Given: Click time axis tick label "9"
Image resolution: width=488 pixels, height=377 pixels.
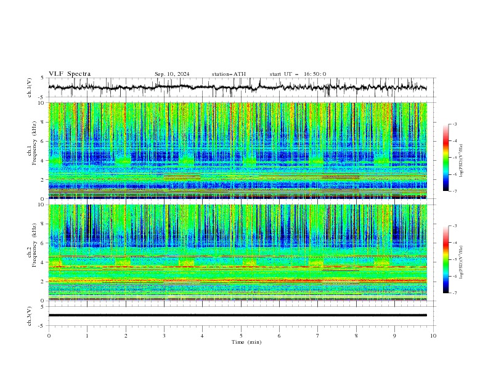Looking at the screenshot, I should (394, 336).
